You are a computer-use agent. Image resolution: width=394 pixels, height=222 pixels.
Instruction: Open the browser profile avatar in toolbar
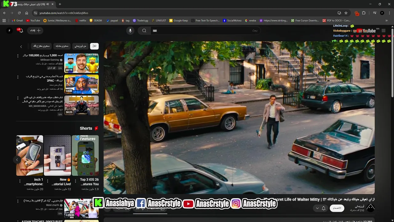click(382, 13)
